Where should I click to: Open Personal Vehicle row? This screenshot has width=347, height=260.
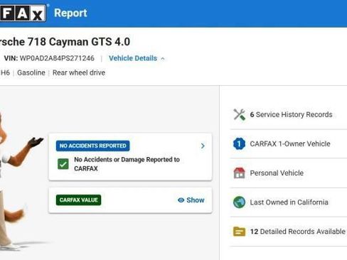click(x=289, y=173)
